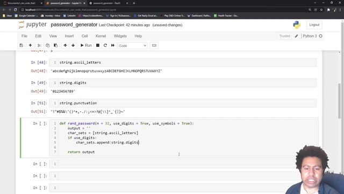Screen dimensions: 344x194
Task: Switch to the first browser tab
Action: (x=22, y=3)
